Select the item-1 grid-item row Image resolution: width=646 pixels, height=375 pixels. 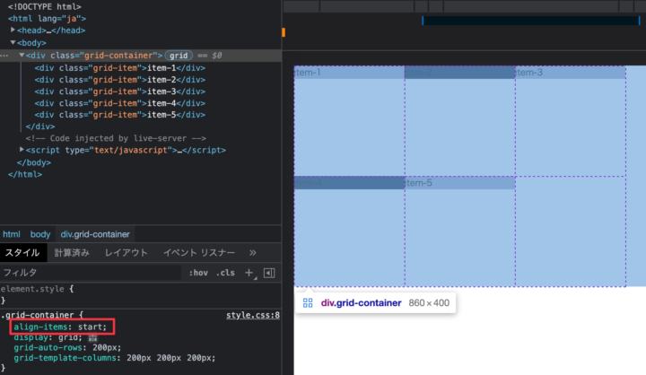click(x=120, y=67)
